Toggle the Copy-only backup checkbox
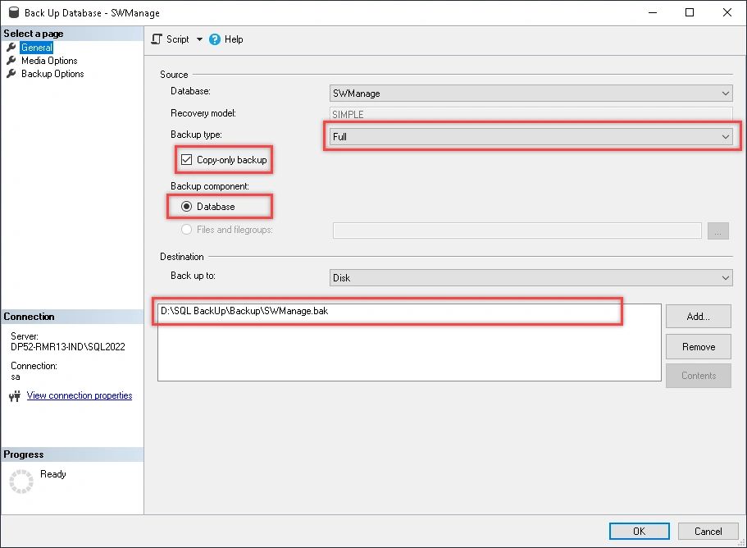This screenshot has height=548, width=747. point(186,160)
